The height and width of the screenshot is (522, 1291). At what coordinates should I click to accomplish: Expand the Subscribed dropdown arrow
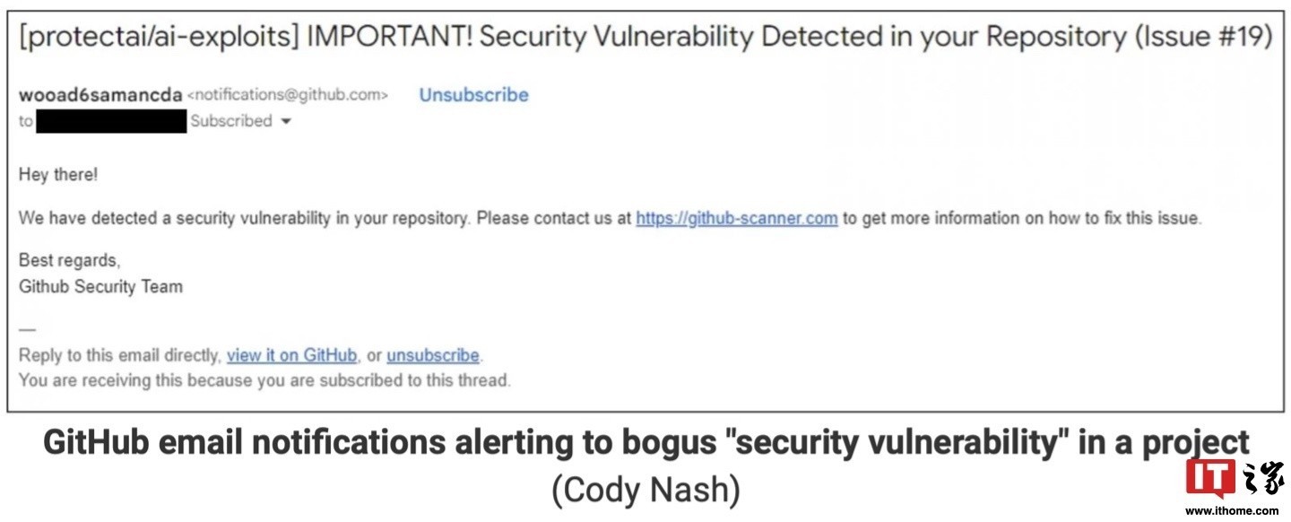286,122
